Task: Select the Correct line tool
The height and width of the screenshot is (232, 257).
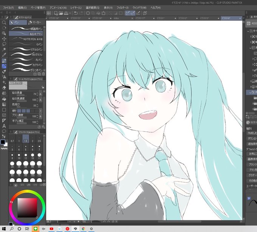Action: tap(4, 137)
